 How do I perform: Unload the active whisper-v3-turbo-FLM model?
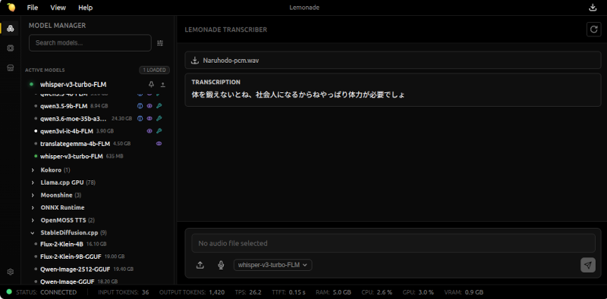point(163,85)
